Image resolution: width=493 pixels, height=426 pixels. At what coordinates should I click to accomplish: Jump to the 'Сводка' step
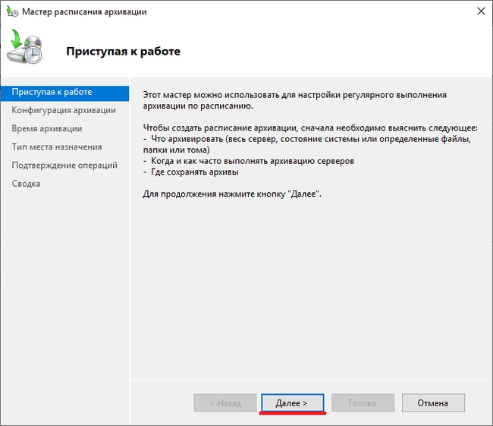(x=26, y=183)
